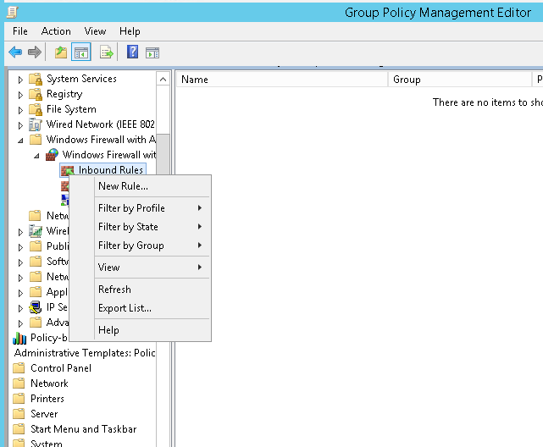The image size is (543, 447).
Task: Click the IP Security policies icon
Action: [36, 307]
